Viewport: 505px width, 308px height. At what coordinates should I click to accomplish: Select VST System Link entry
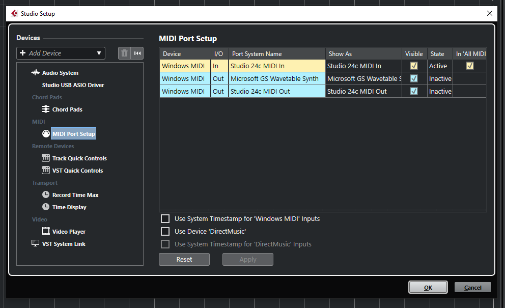[64, 244]
